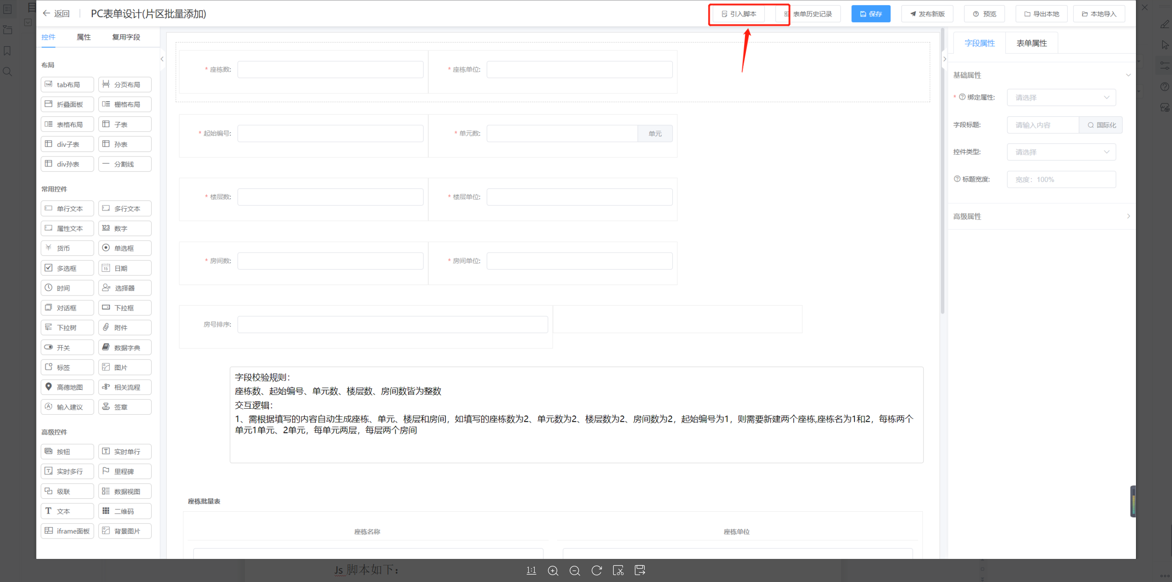
Task: Choose the 签章 stamp control
Action: [125, 407]
